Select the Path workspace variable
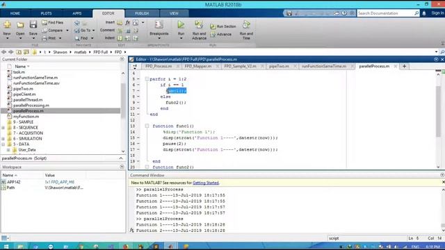Viewport: 445px width, 250px height. pyautogui.click(x=10, y=187)
